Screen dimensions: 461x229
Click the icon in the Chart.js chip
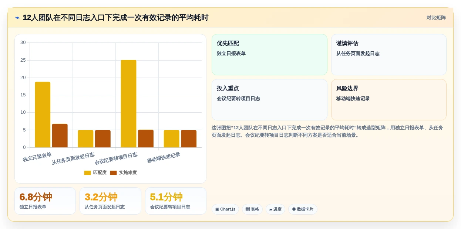pos(217,209)
